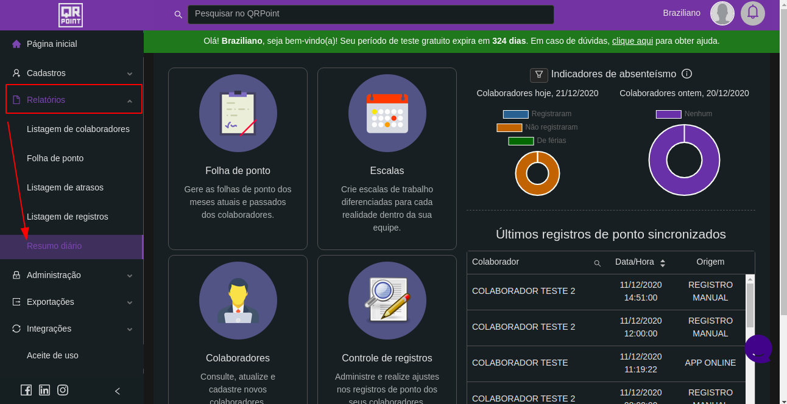Screen dimensions: 787x404
Task: Click the search icon in Colaborador column
Action: click(597, 263)
